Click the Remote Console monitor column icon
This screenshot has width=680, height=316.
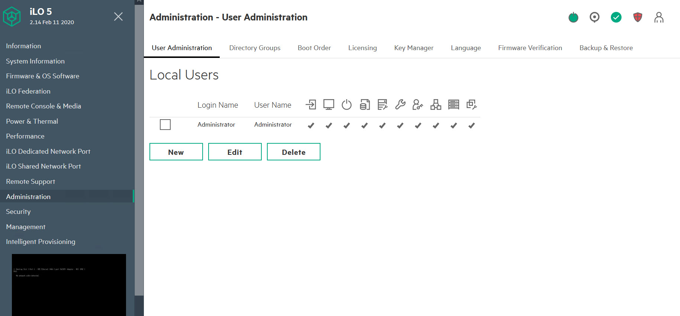coord(329,105)
